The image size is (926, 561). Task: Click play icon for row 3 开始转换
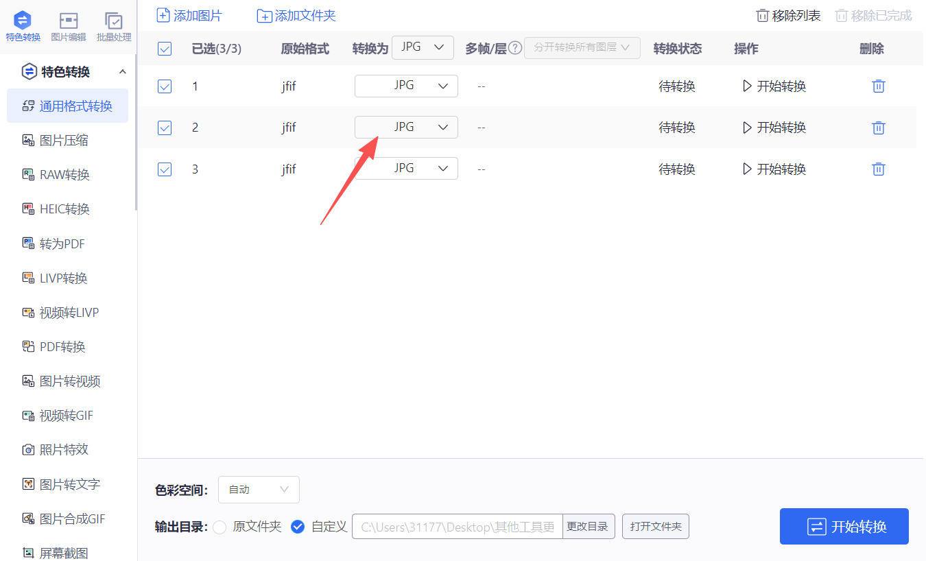[747, 169]
